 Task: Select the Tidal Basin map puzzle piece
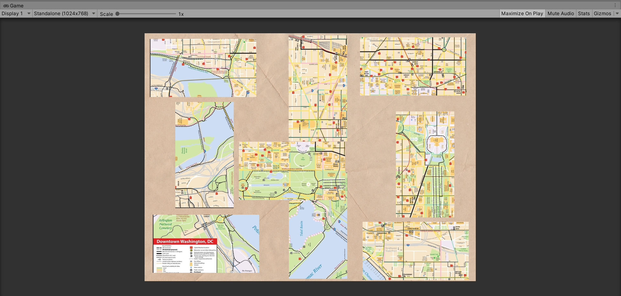point(318,239)
